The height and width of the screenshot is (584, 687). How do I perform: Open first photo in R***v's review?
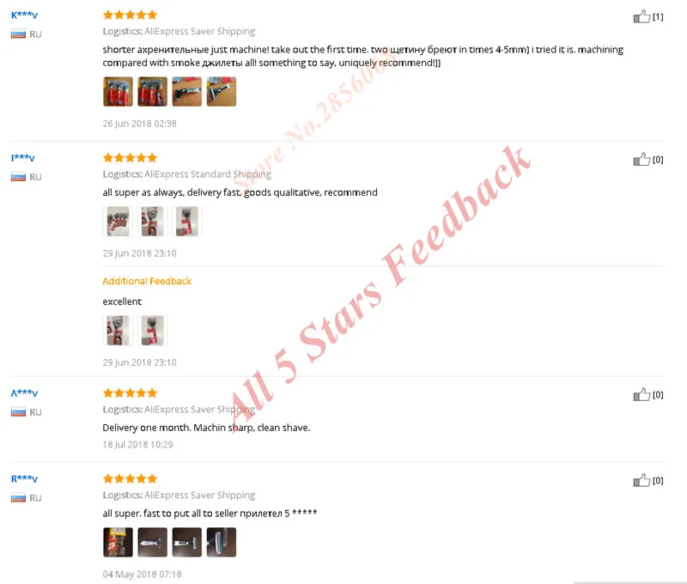tap(118, 543)
